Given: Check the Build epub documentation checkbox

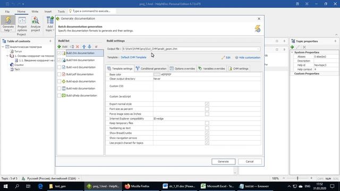Looking at the screenshot, I should 59,81.
